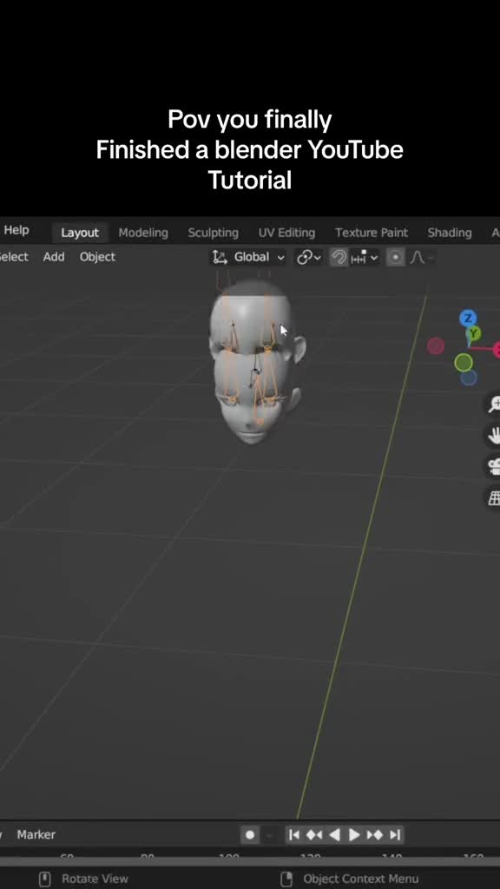500x889 pixels.
Task: Open the pivot point dropdown
Action: (309, 257)
